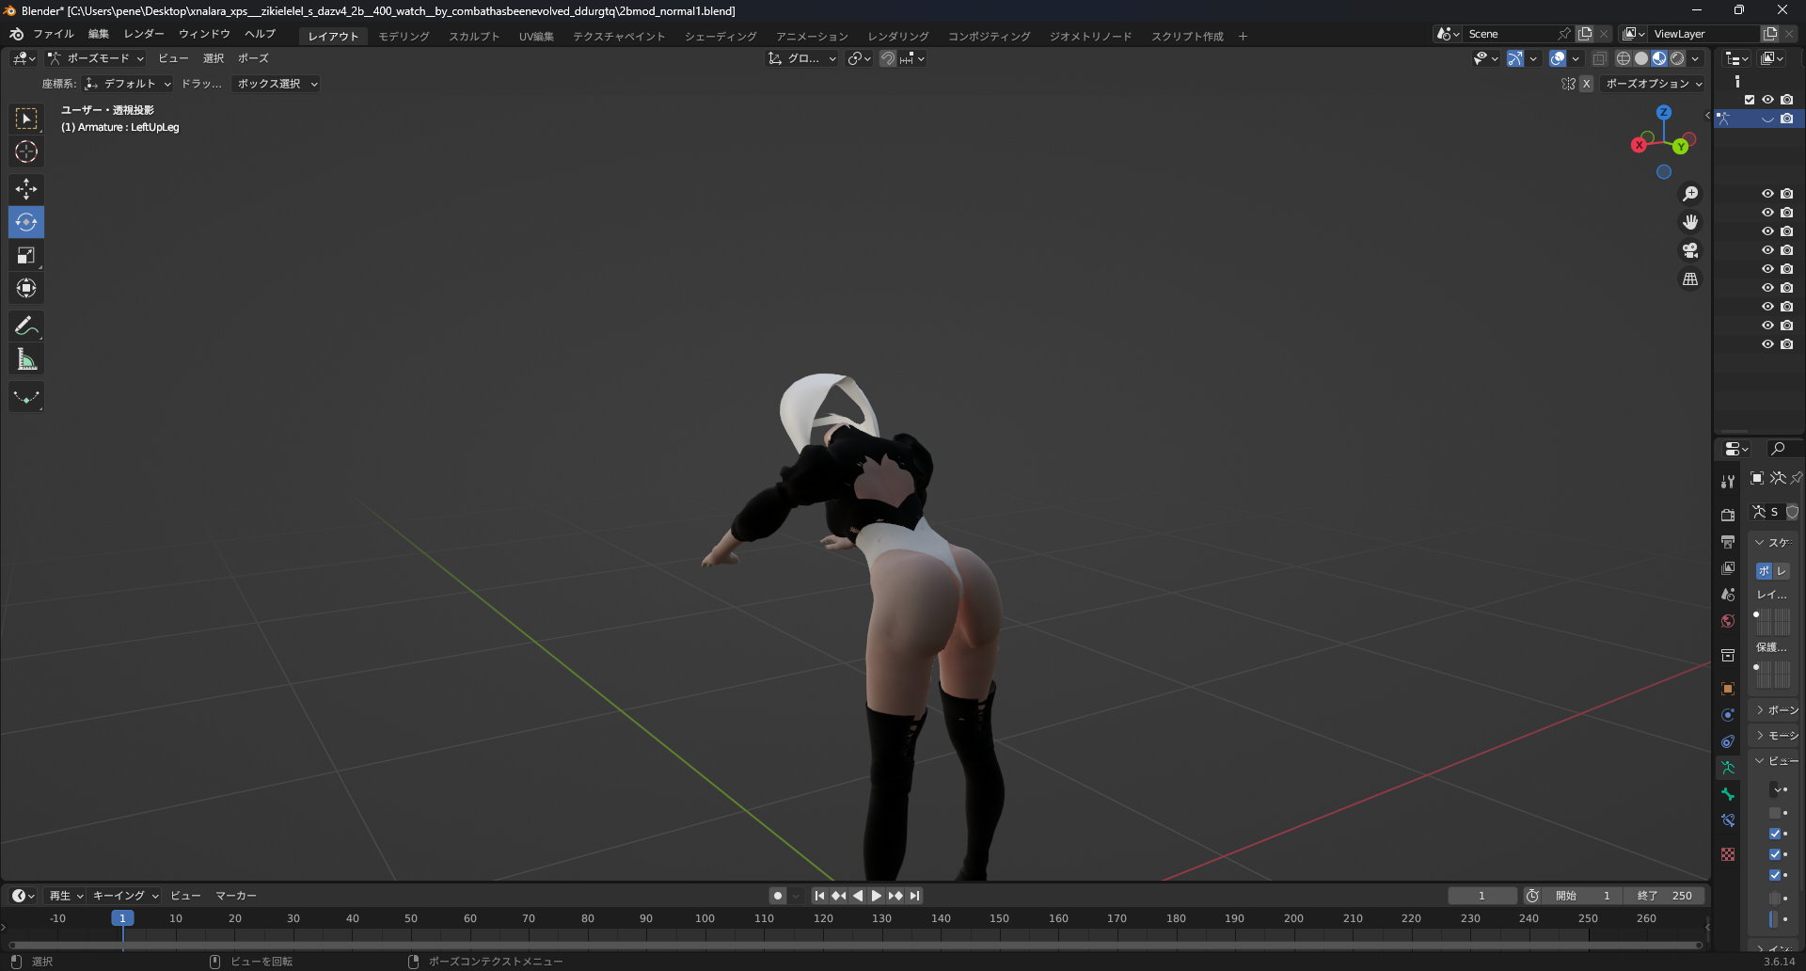Open the Scene properties tab
This screenshot has width=1806, height=971.
pos(1728,595)
